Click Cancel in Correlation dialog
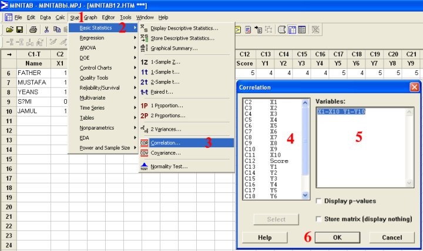Image resolution: width=423 pixels, height=251 pixels. [x=392, y=238]
